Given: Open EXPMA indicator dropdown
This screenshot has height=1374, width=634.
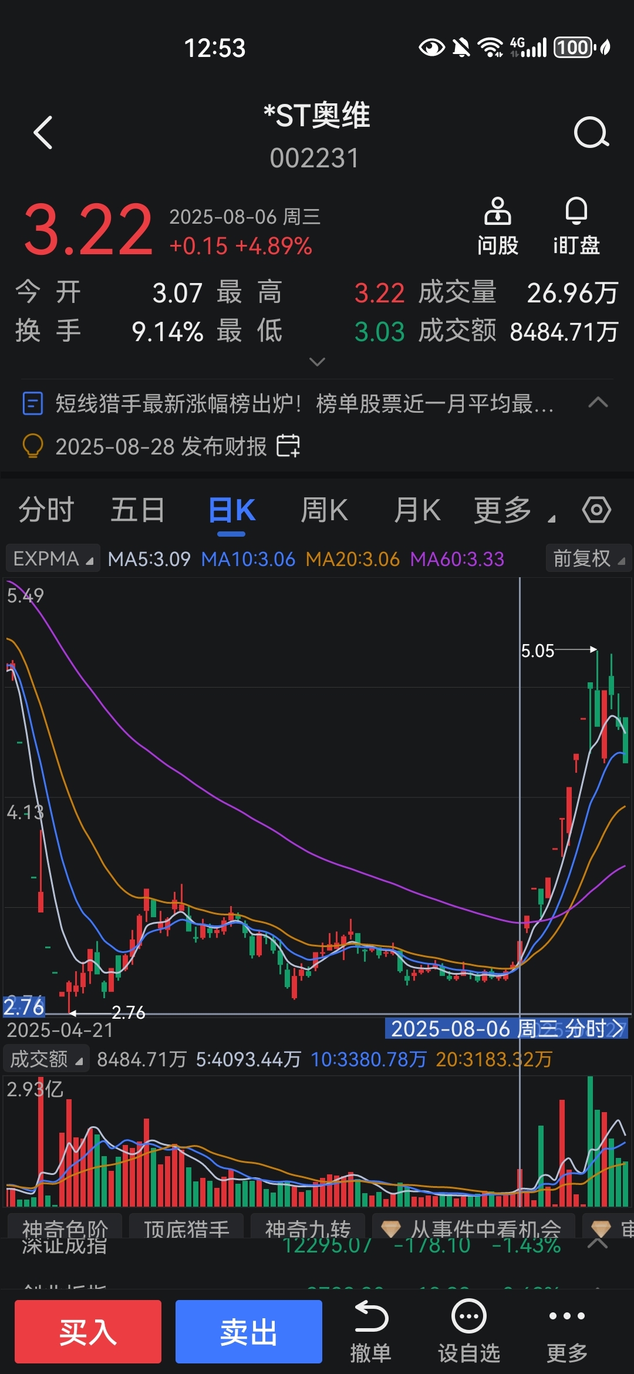Looking at the screenshot, I should (53, 558).
